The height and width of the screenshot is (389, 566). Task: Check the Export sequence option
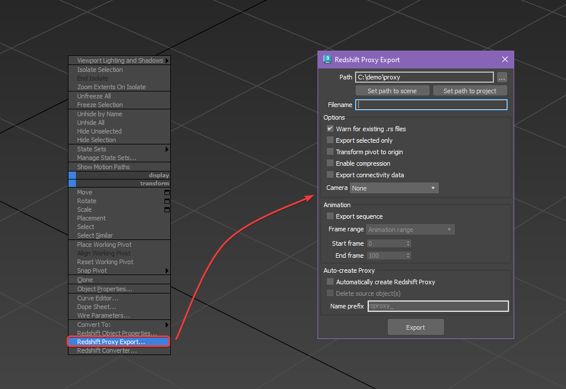[x=330, y=216]
